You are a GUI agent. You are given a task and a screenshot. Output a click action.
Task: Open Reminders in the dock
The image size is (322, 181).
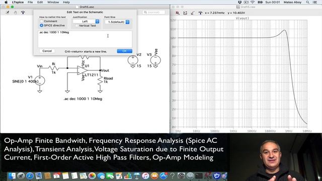74,176
